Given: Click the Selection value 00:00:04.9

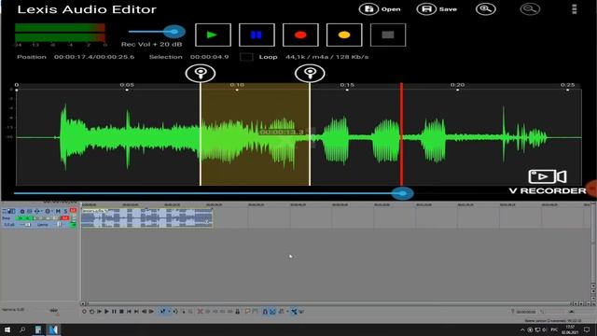Looking at the screenshot, I should pyautogui.click(x=209, y=57).
